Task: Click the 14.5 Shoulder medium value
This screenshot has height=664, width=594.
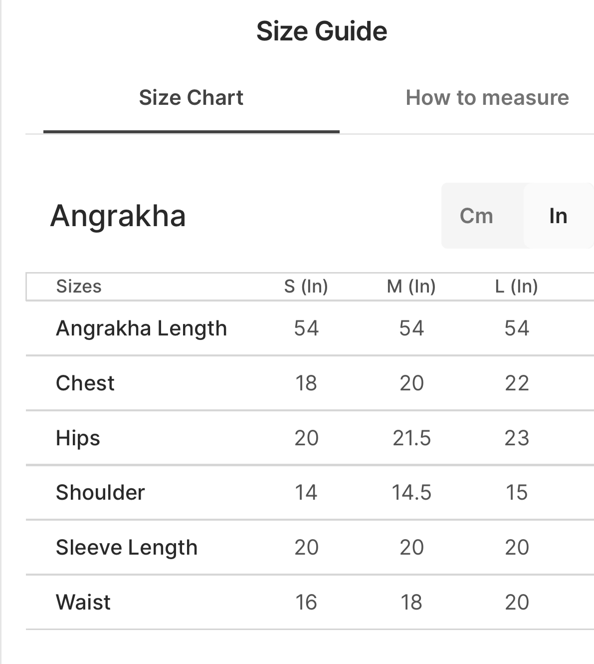Action: tap(411, 493)
